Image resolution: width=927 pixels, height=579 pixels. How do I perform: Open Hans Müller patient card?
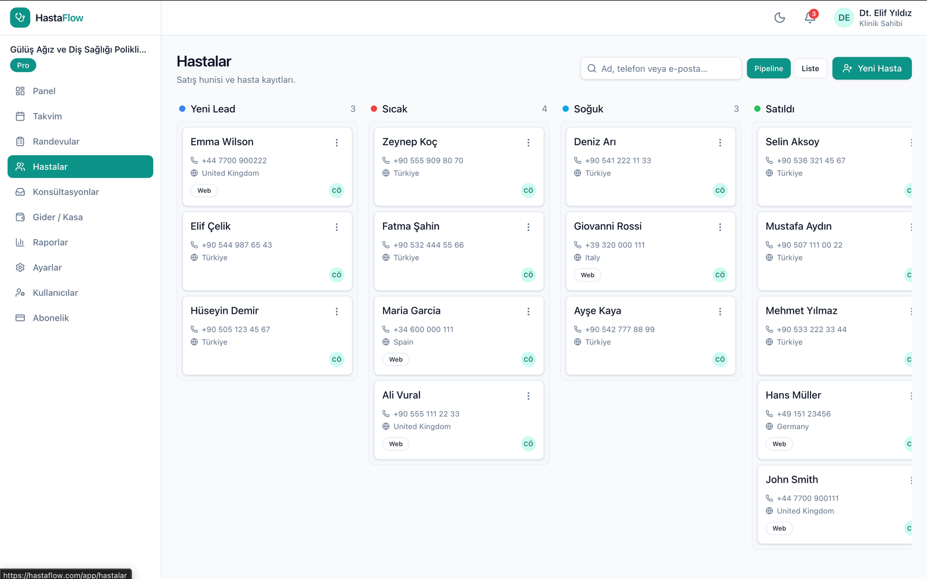pos(835,420)
